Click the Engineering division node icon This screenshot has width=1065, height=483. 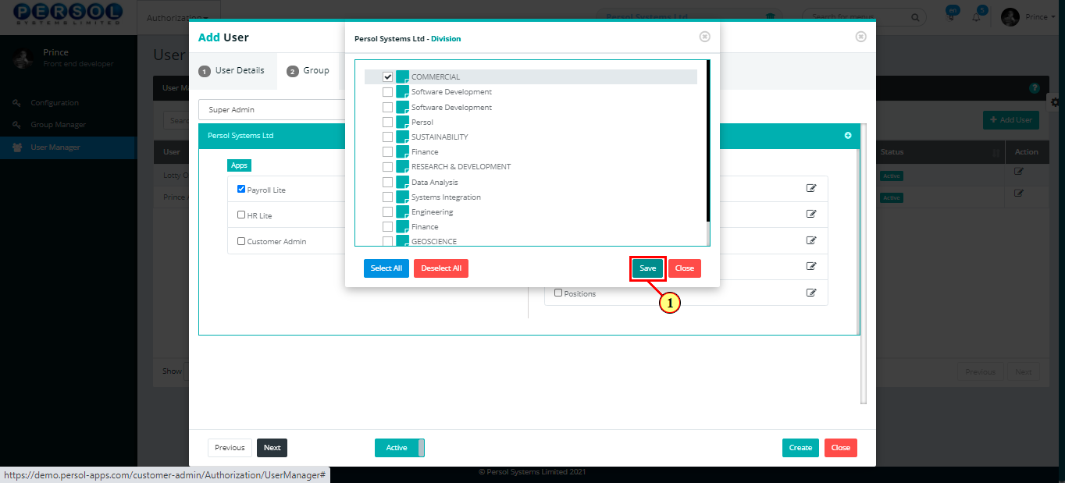pos(403,211)
